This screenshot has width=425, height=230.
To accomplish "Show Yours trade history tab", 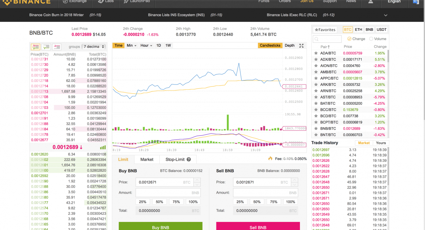I will (x=381, y=143).
